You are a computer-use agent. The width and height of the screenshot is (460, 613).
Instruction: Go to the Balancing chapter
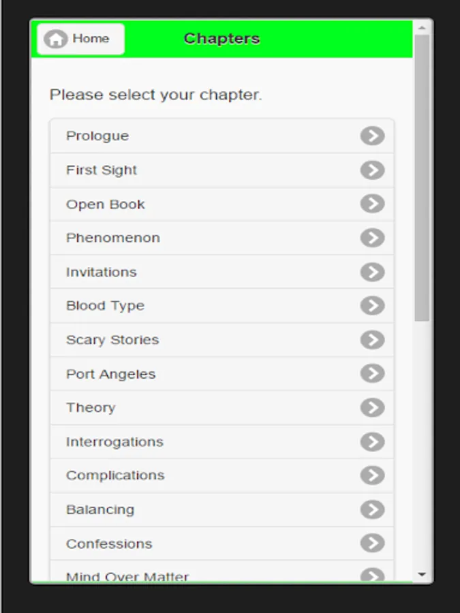[x=100, y=509]
